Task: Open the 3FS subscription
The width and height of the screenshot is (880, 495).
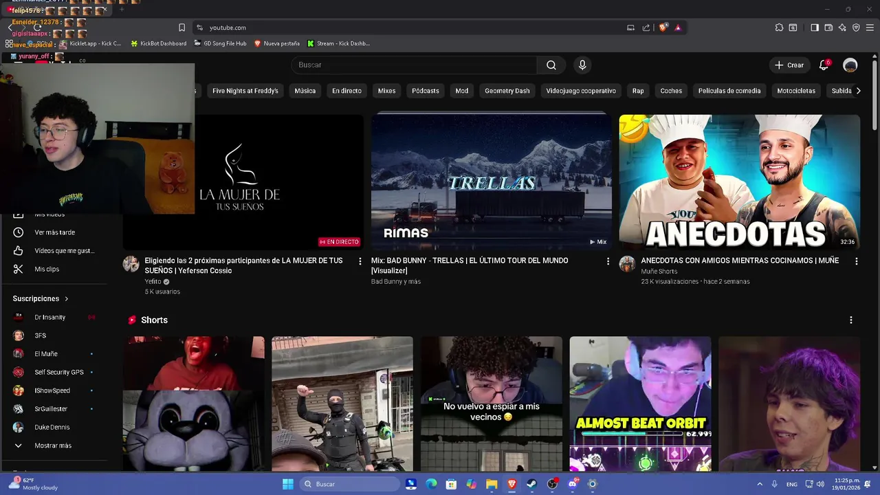Action: [55, 335]
